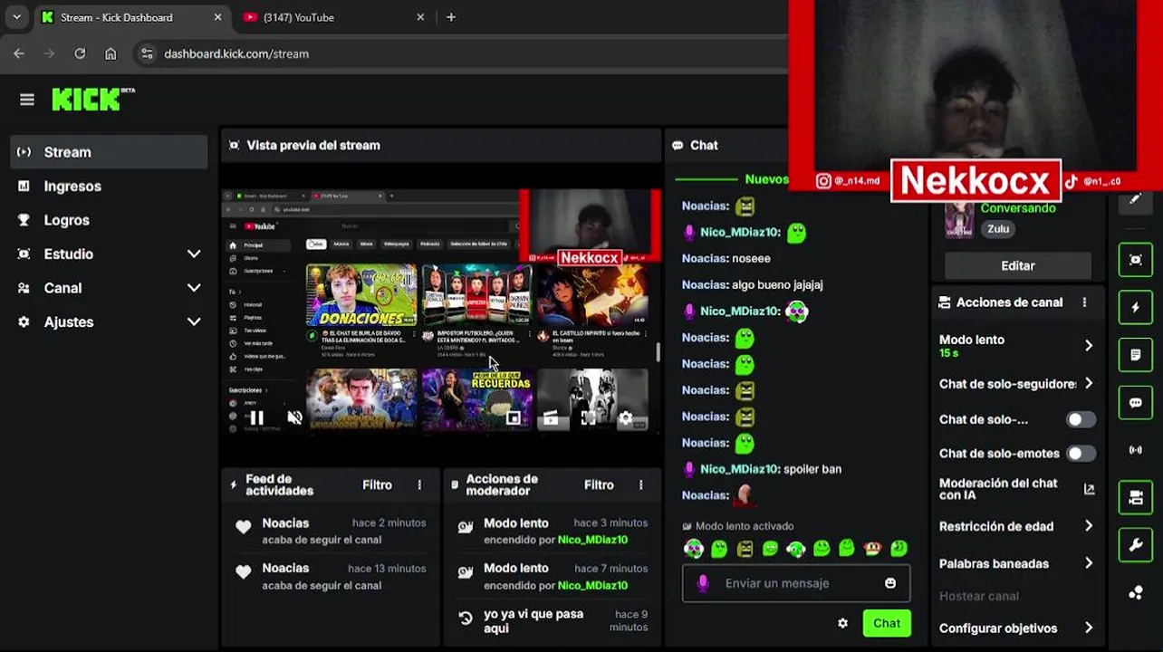Toggle the stream preview widget icon in sidebar
The width and height of the screenshot is (1163, 652).
point(1136,260)
